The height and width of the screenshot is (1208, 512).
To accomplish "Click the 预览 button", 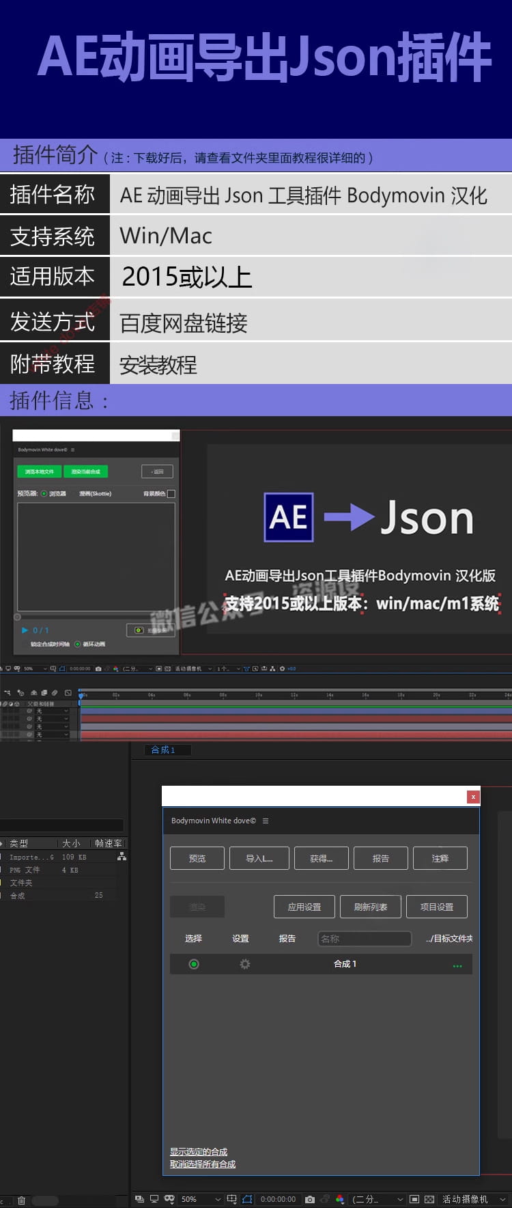I will 197,858.
